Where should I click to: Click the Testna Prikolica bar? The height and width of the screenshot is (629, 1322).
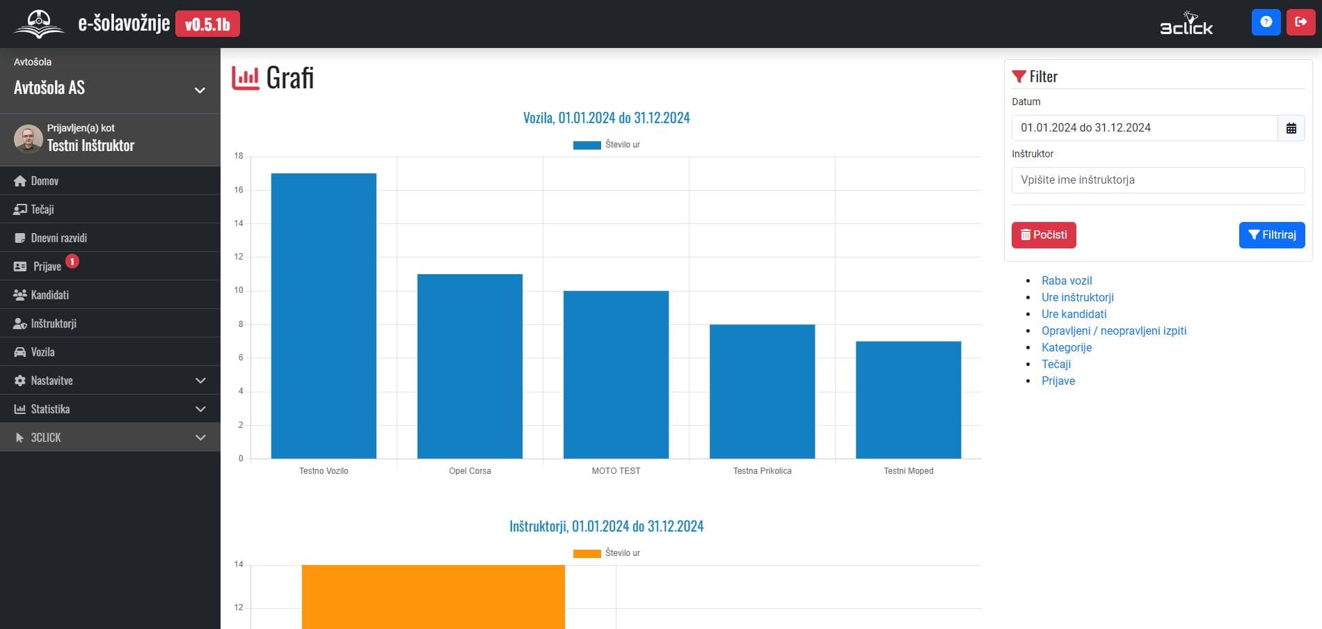(x=762, y=391)
